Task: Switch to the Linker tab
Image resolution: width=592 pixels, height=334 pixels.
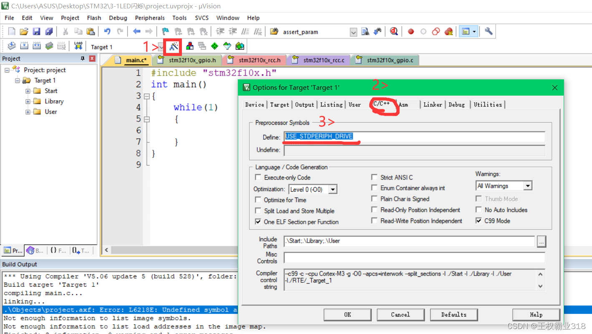Action: click(x=433, y=104)
